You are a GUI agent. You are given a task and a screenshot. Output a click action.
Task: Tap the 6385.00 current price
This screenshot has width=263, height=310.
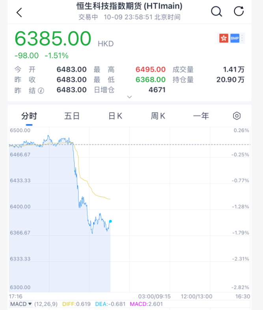53,39
